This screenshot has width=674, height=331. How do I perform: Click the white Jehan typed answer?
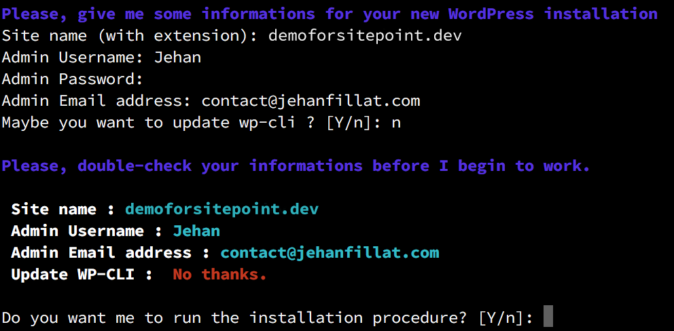pos(177,57)
